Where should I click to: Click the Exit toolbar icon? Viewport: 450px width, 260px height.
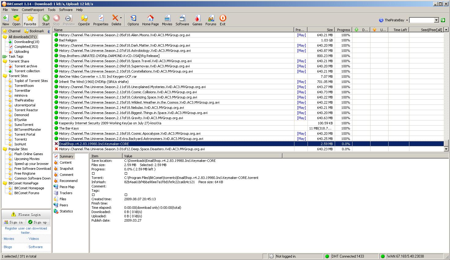223,20
